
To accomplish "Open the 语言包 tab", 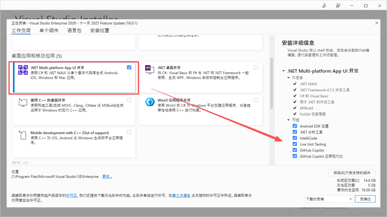I will coord(74,30).
